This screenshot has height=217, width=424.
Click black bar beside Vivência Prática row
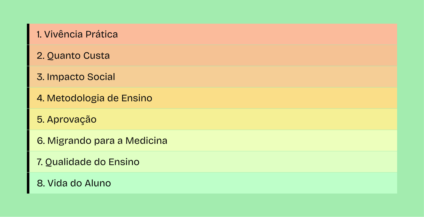coord(28,34)
